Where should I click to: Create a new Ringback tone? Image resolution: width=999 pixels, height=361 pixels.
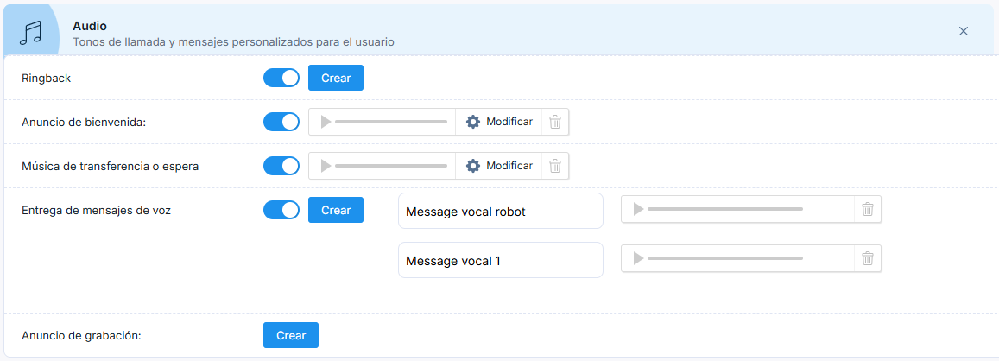point(336,78)
